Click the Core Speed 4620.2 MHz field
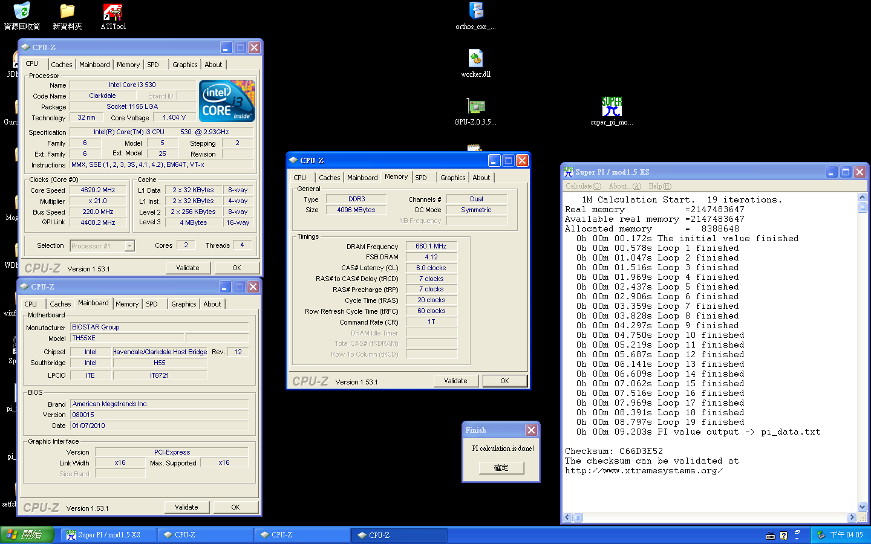Viewport: 871px width, 544px height. 98,190
